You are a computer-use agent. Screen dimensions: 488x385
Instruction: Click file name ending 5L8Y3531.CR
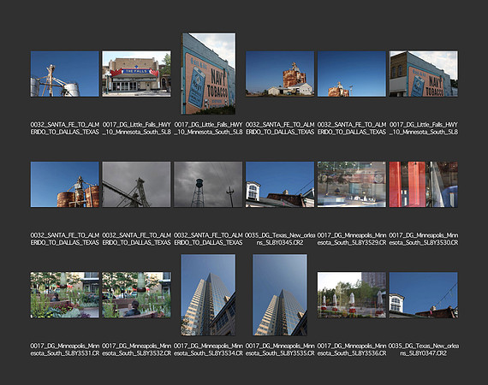tap(65, 350)
